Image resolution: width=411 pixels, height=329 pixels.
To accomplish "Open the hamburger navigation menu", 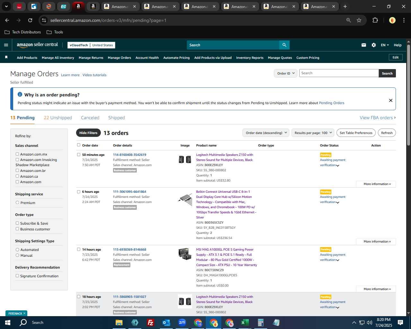I will point(6,45).
